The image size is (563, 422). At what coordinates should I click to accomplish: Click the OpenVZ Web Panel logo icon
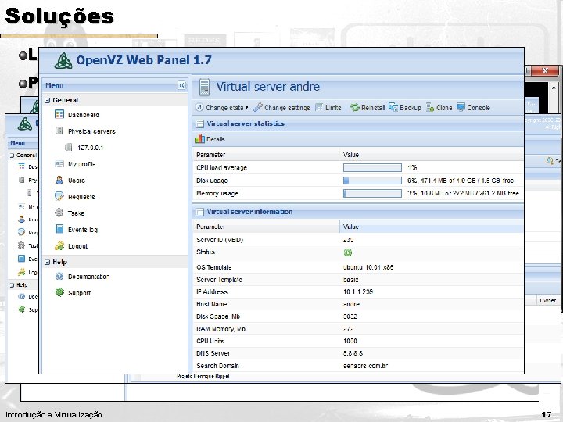coord(63,61)
